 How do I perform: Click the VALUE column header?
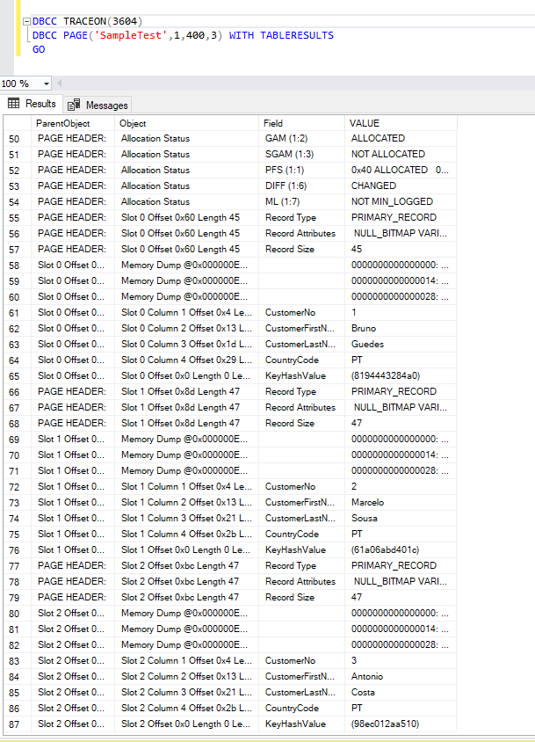click(401, 123)
